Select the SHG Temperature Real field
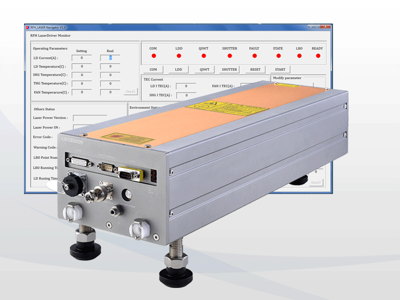The width and height of the screenshot is (400, 300). 110,75
